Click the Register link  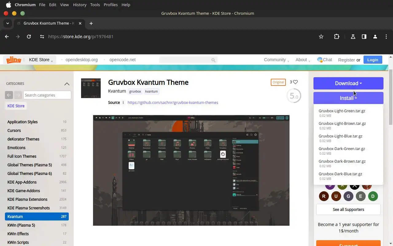(346, 60)
